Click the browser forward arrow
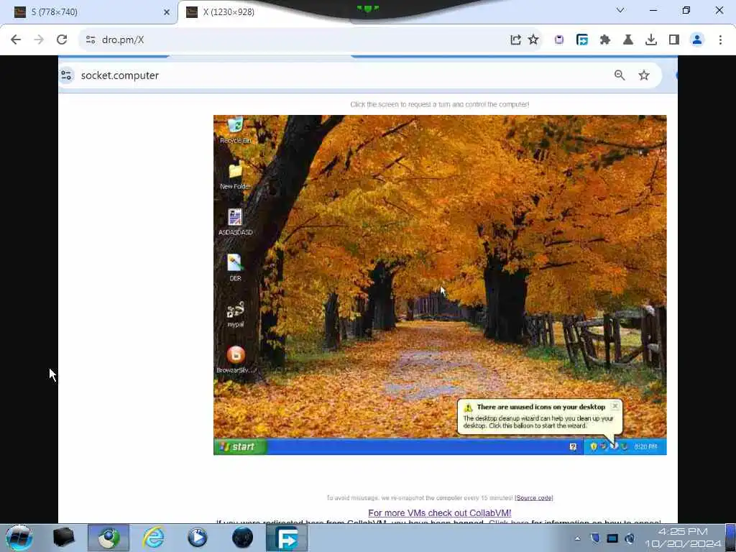The width and height of the screenshot is (736, 552). (39, 40)
